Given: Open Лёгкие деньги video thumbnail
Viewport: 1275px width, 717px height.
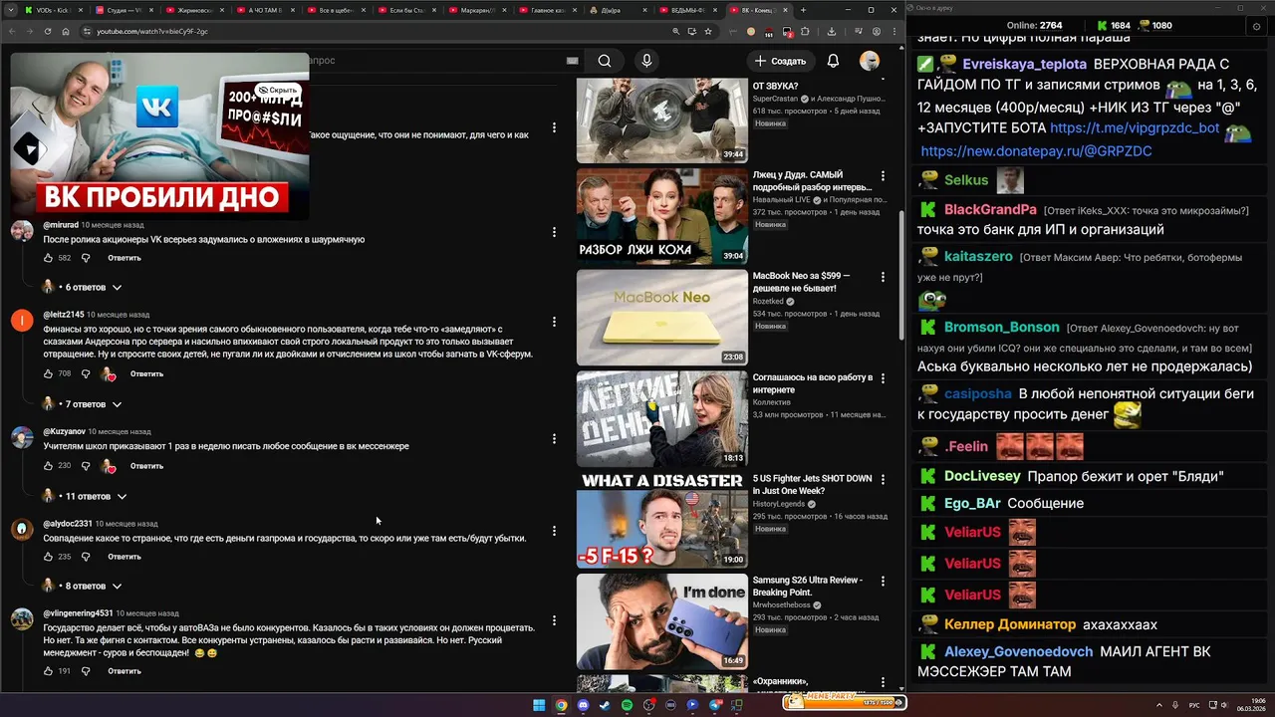Looking at the screenshot, I should (x=661, y=419).
